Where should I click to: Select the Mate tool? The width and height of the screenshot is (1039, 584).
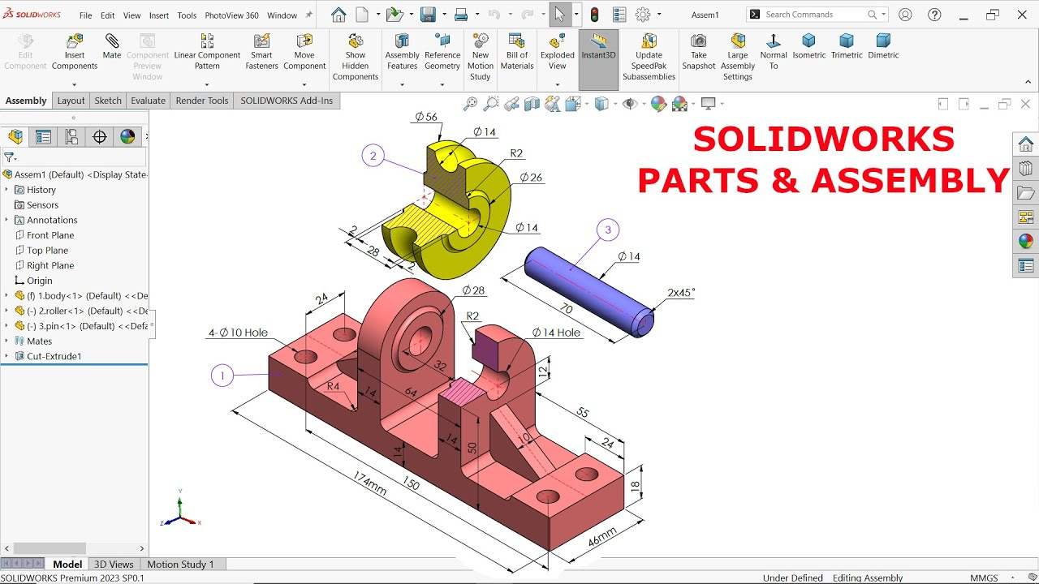point(112,47)
